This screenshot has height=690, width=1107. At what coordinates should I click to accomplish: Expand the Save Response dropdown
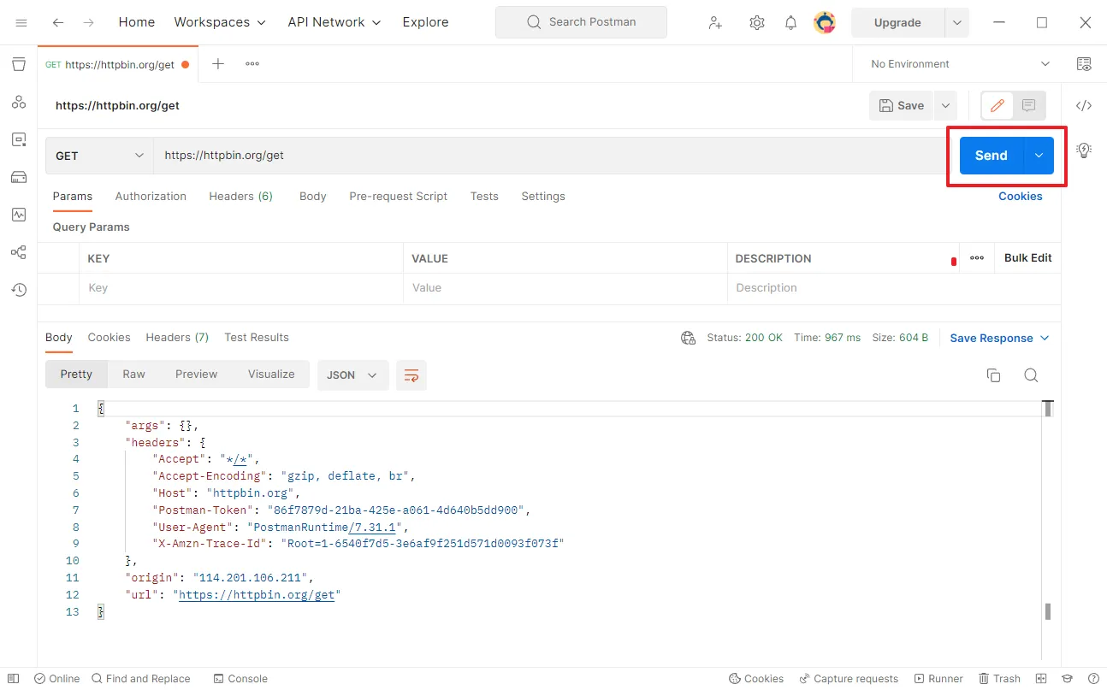pyautogui.click(x=999, y=338)
